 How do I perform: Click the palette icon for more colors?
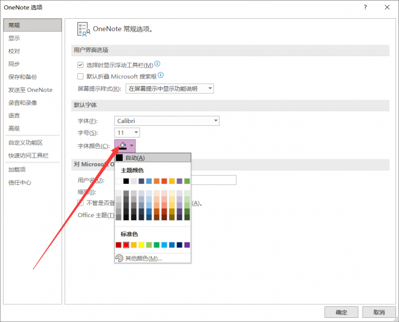[x=119, y=258]
